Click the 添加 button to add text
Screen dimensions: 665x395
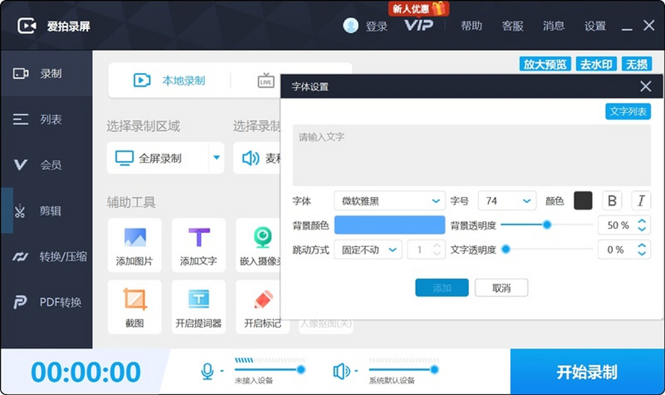click(x=442, y=288)
